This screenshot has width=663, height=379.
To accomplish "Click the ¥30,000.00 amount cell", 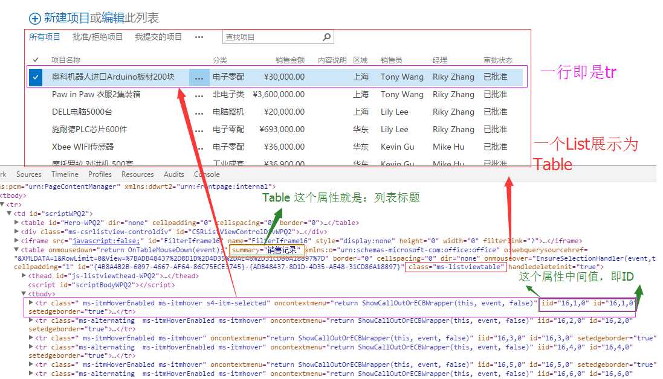I will pos(284,77).
